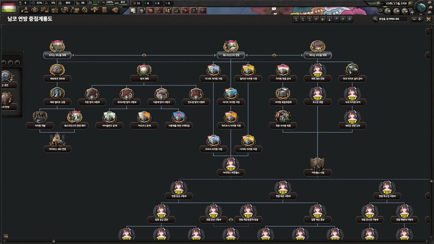Select the 극동 방어 사령부 focus icon
This screenshot has width=434, height=244.
pos(92,94)
